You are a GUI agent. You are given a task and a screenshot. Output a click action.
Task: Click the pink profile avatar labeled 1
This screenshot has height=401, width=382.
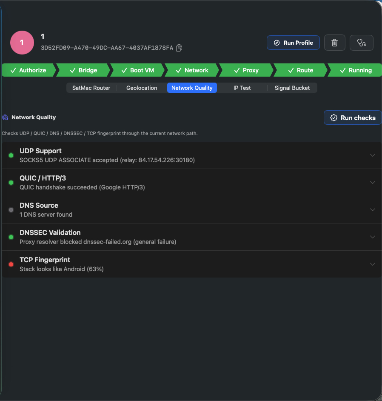[22, 43]
